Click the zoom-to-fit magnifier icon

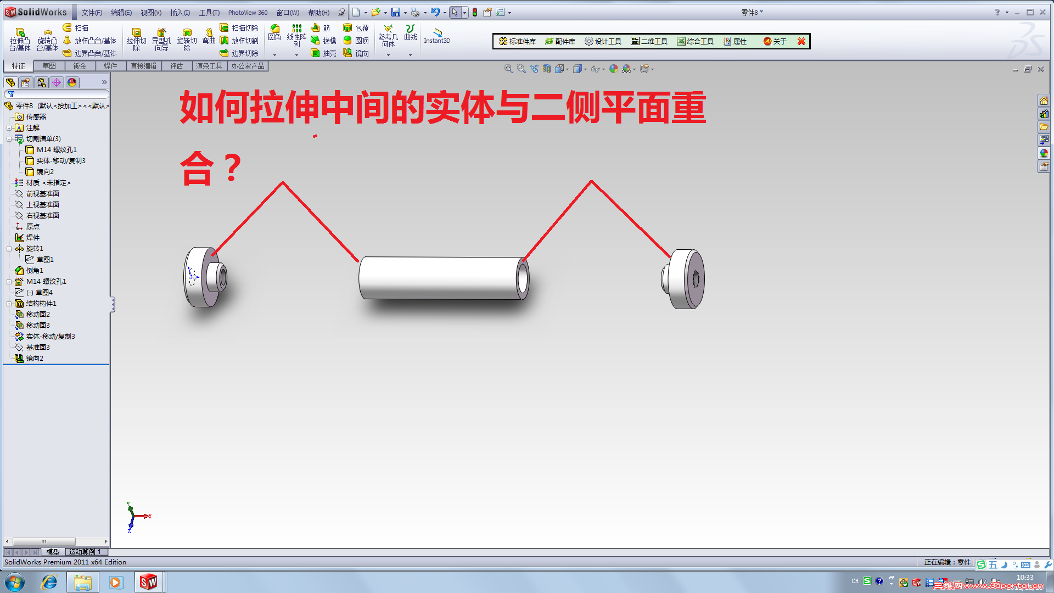pos(508,69)
